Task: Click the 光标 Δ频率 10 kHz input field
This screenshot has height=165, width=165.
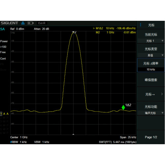Action: click(x=151, y=69)
